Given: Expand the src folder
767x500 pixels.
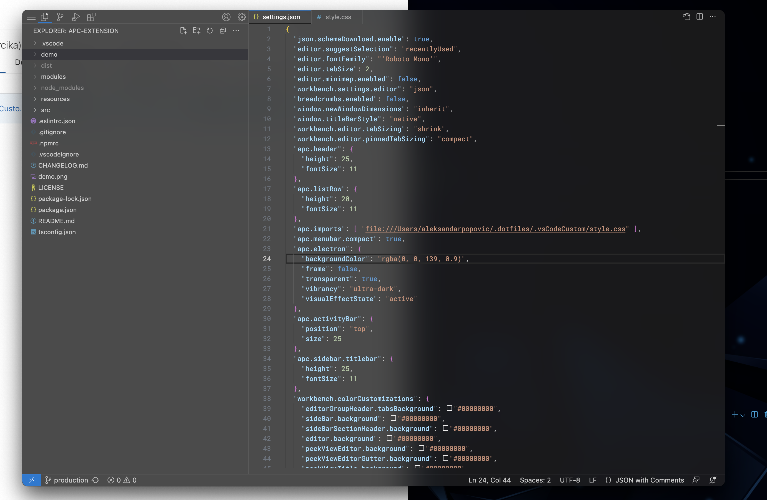Looking at the screenshot, I should point(46,110).
